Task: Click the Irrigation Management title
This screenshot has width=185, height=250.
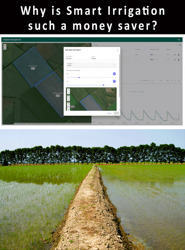Action: click(x=12, y=40)
